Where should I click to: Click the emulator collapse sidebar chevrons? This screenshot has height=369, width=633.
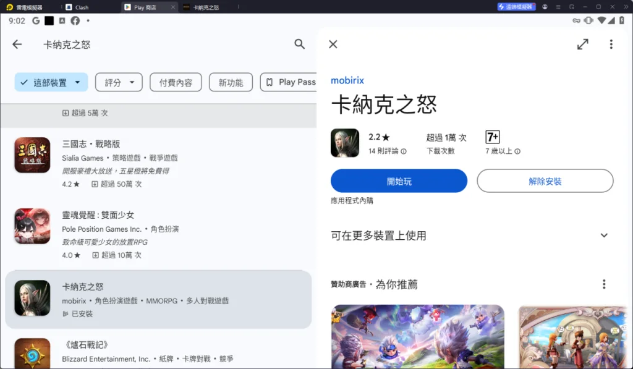[626, 7]
